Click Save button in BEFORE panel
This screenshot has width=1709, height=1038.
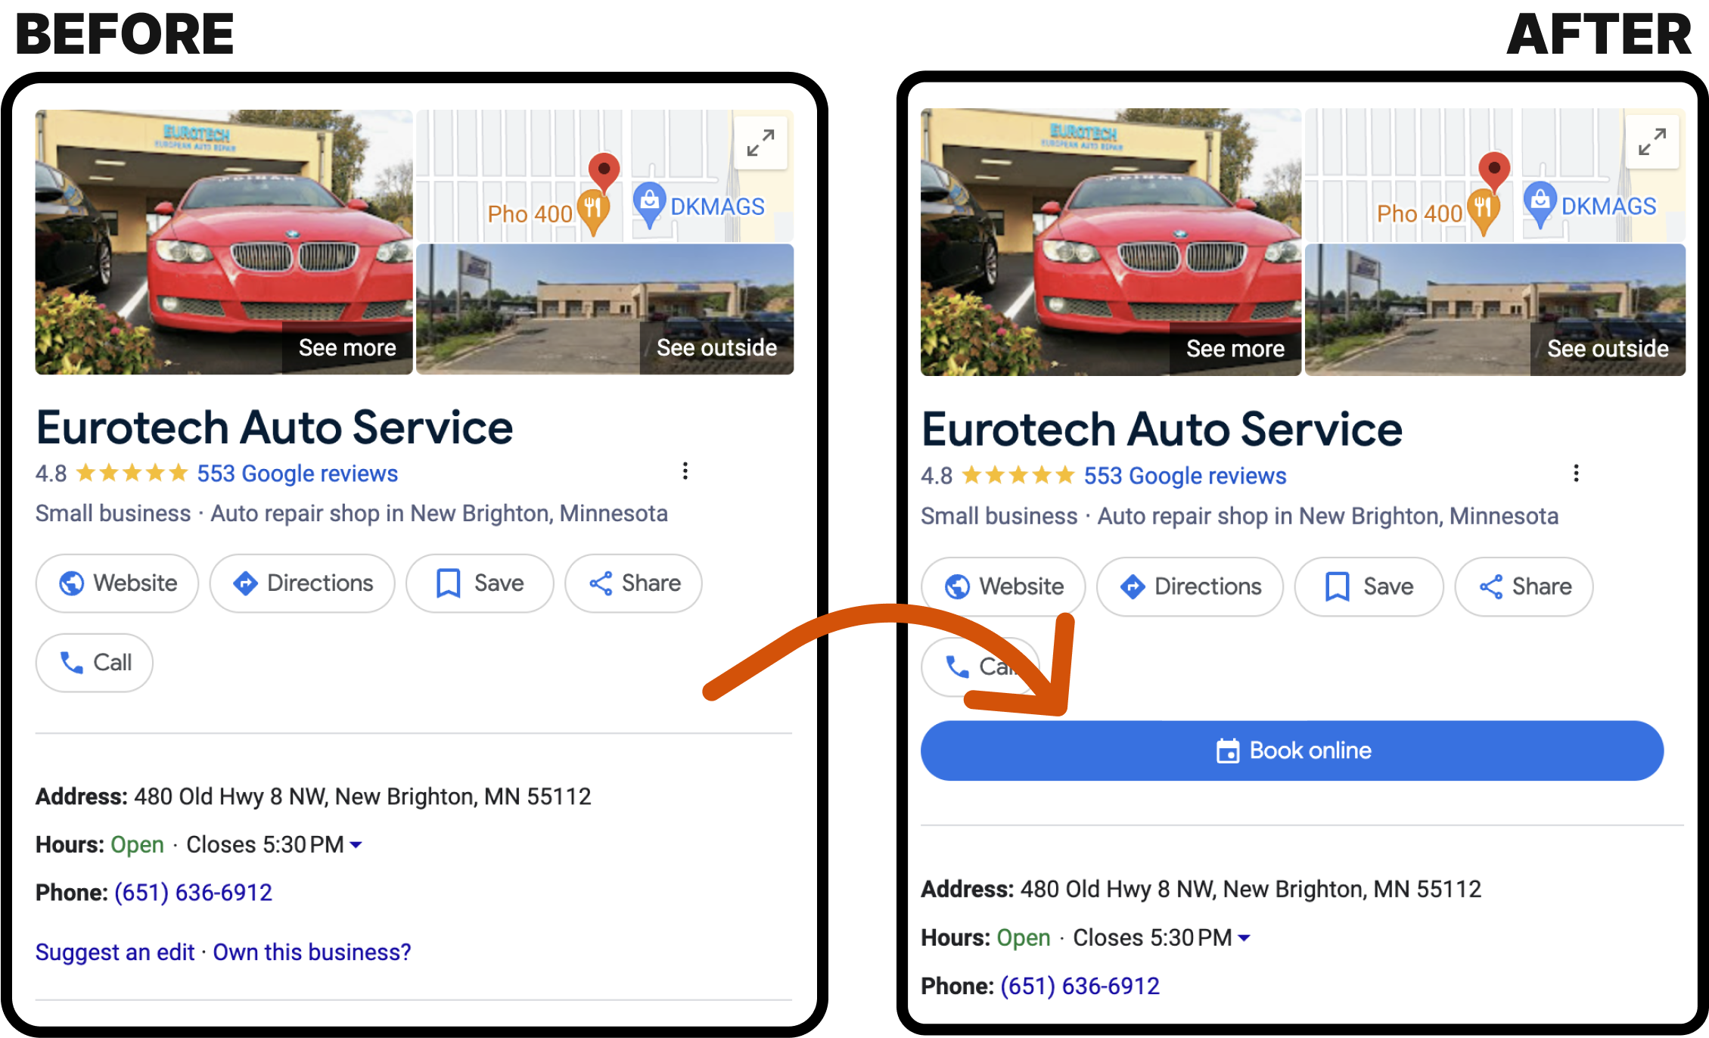point(480,583)
